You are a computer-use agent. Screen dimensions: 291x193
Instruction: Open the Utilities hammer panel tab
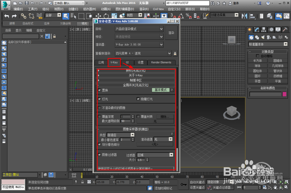click(x=285, y=30)
